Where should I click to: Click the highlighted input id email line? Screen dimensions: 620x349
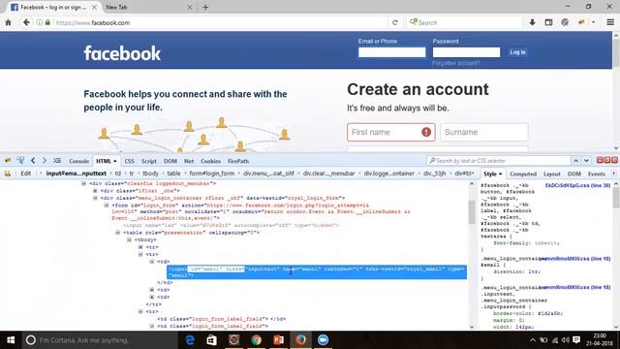(x=317, y=271)
